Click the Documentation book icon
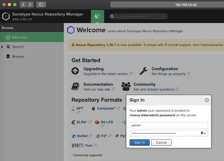This screenshot has height=161, width=224. pos(76,86)
